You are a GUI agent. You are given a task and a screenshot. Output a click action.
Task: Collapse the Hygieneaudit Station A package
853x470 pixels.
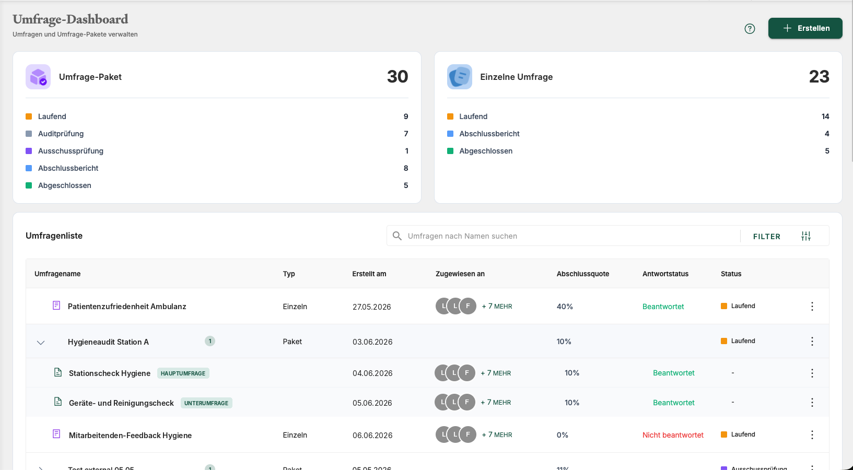point(41,343)
